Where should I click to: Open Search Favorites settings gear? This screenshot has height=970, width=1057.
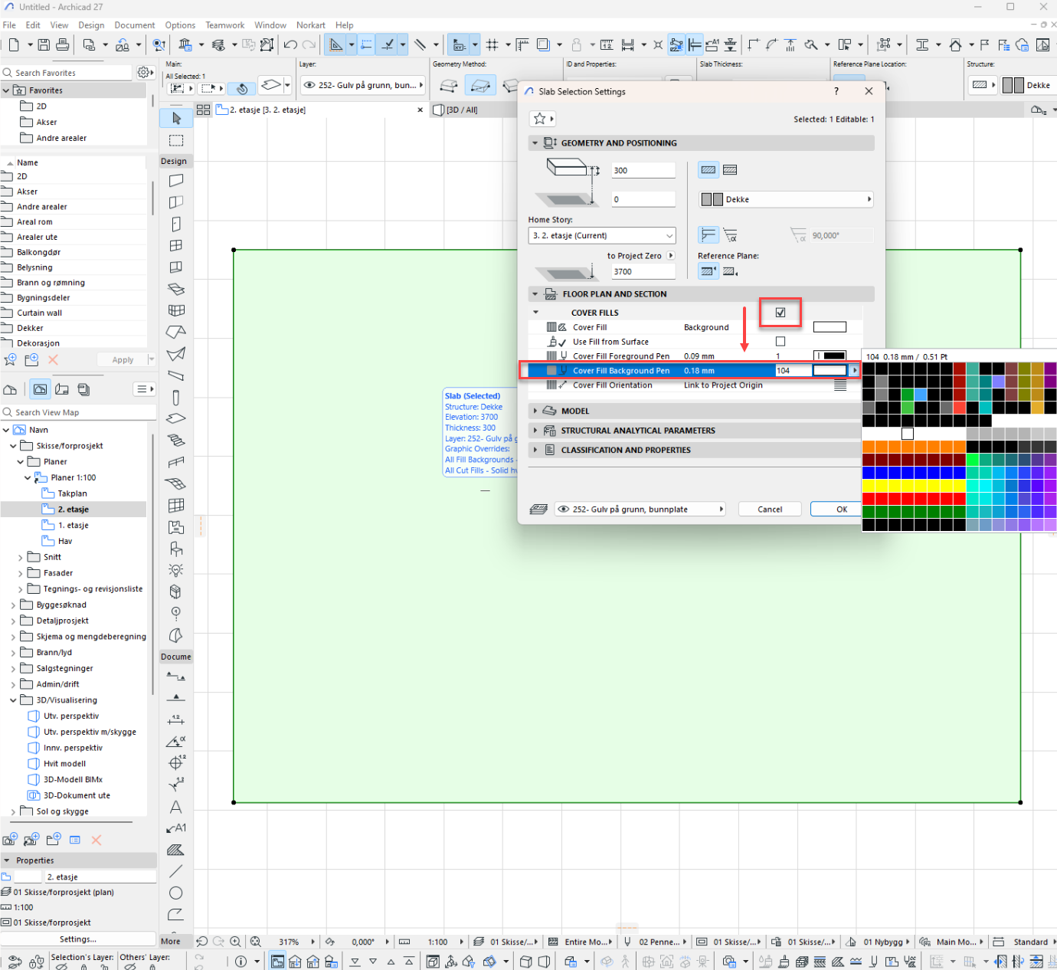point(144,73)
